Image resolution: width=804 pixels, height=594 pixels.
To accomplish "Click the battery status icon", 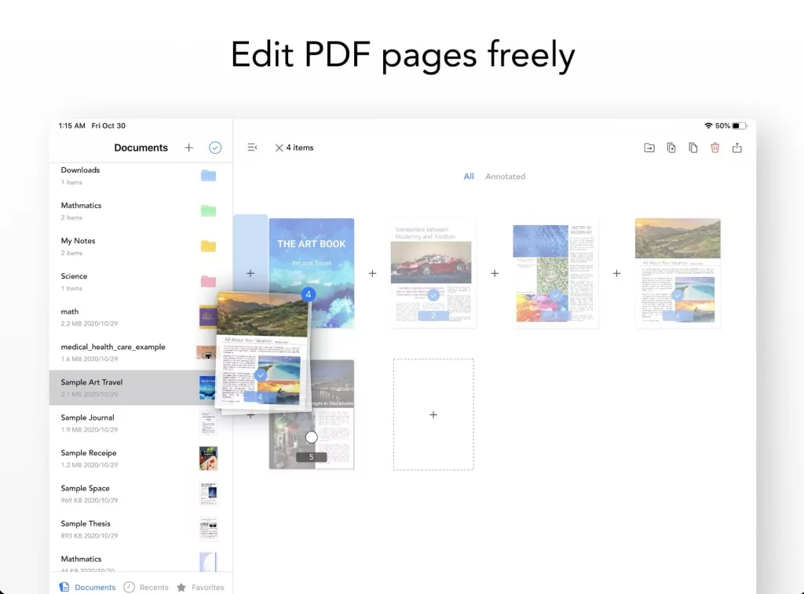I will click(739, 126).
